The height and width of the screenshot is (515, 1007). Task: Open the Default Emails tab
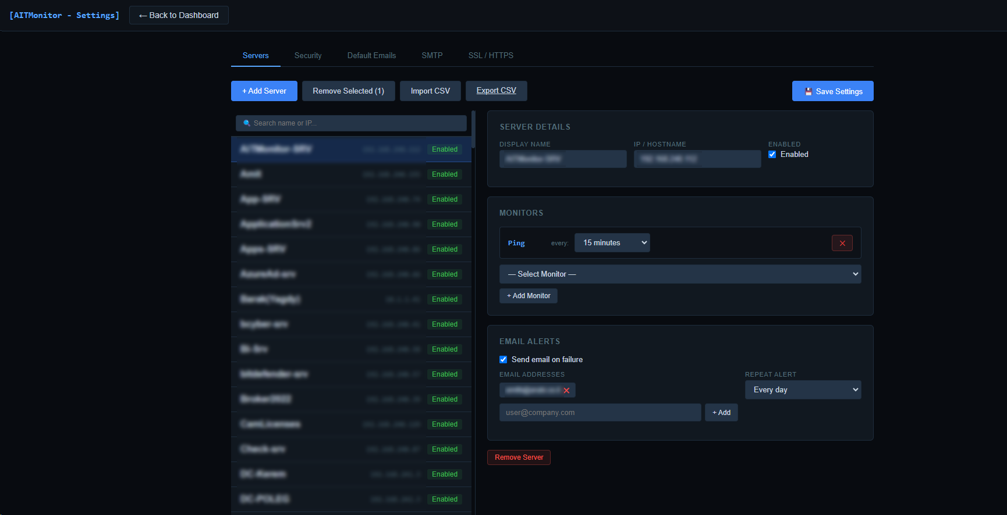[x=371, y=56]
